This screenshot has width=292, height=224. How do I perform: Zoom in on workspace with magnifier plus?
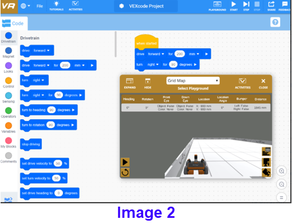(x=281, y=171)
